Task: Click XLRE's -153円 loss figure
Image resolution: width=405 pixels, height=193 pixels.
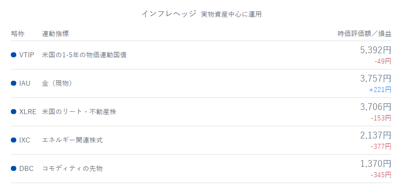Action: (381, 118)
